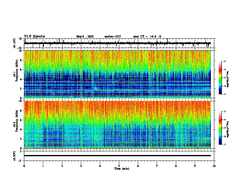This screenshot has width=241, height=186.
Task: Click time axis tick label "8"
Action: pyautogui.click(x=176, y=166)
